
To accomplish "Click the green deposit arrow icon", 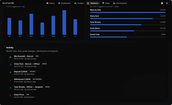I will pos(10,72).
